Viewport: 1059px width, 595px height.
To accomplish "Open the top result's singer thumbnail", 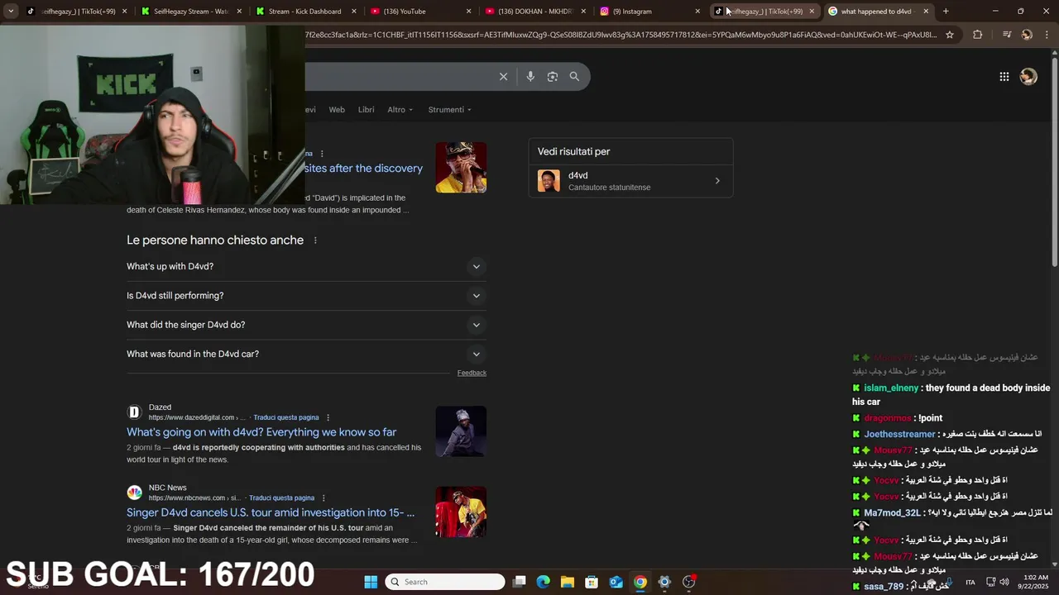I will pos(461,168).
